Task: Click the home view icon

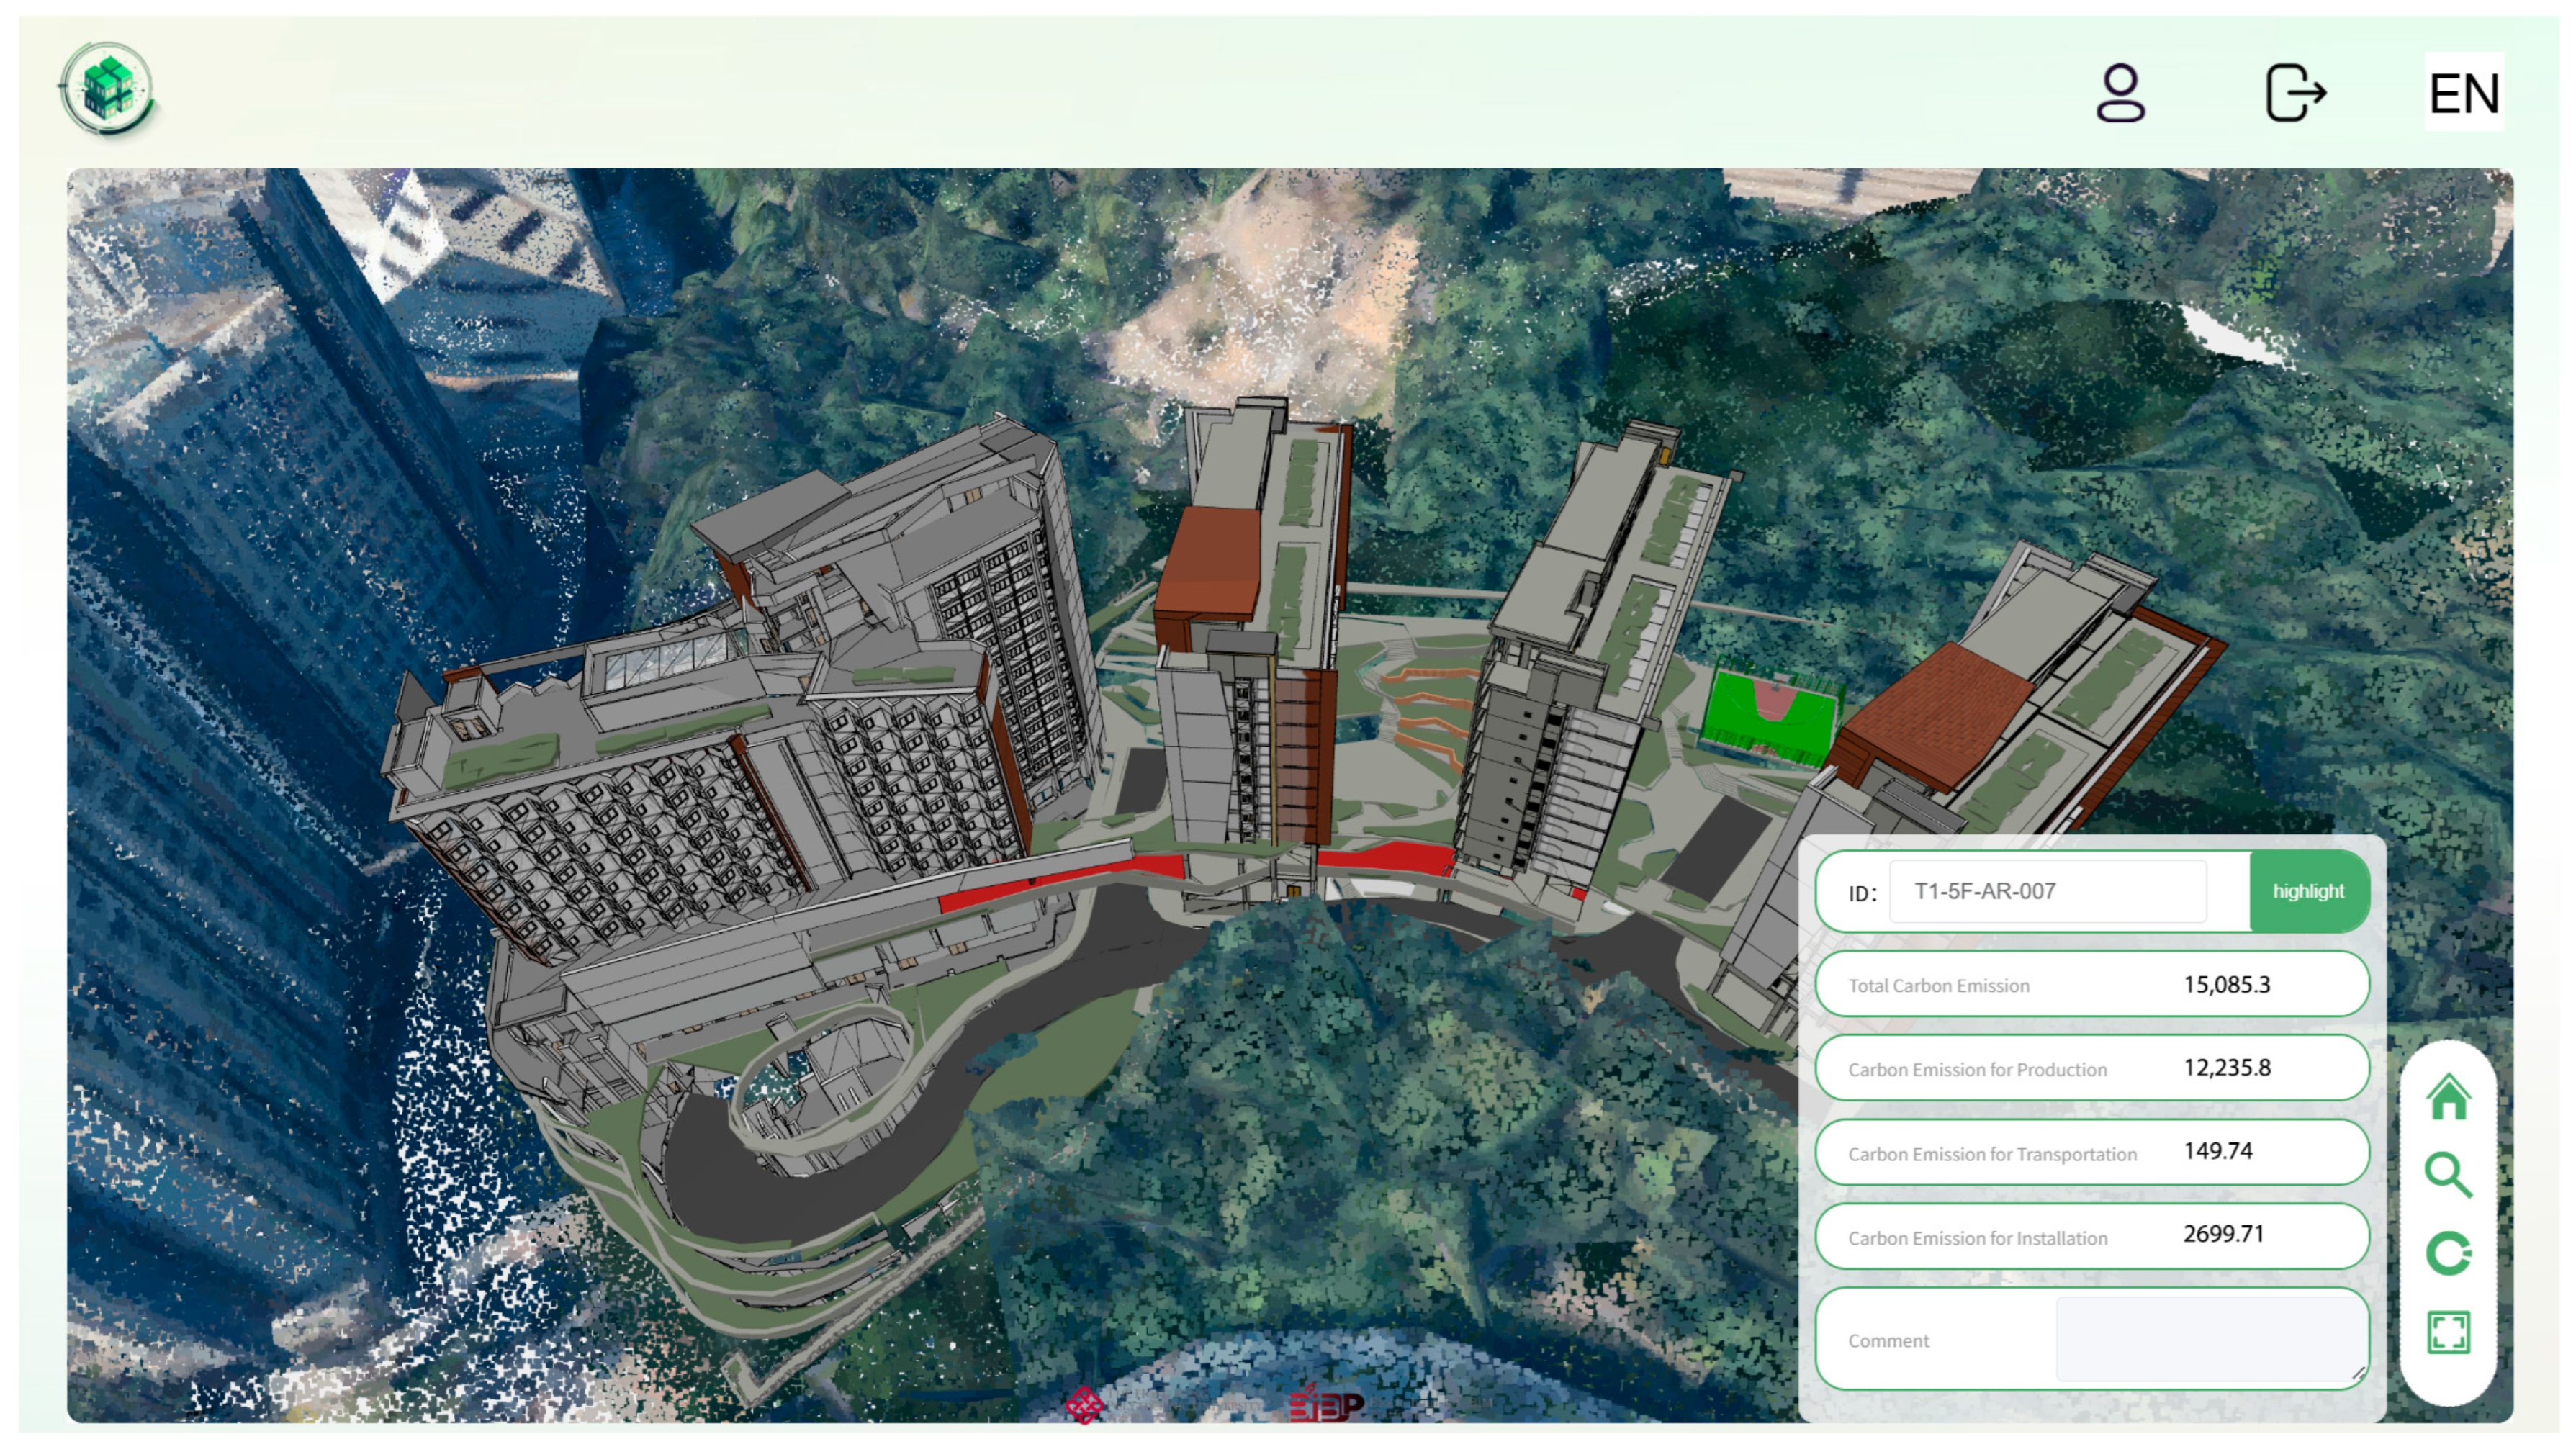Action: point(2448,1097)
